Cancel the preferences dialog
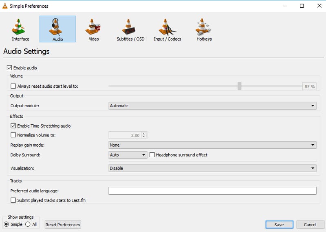Viewport: 326px width, 232px height. click(310, 225)
